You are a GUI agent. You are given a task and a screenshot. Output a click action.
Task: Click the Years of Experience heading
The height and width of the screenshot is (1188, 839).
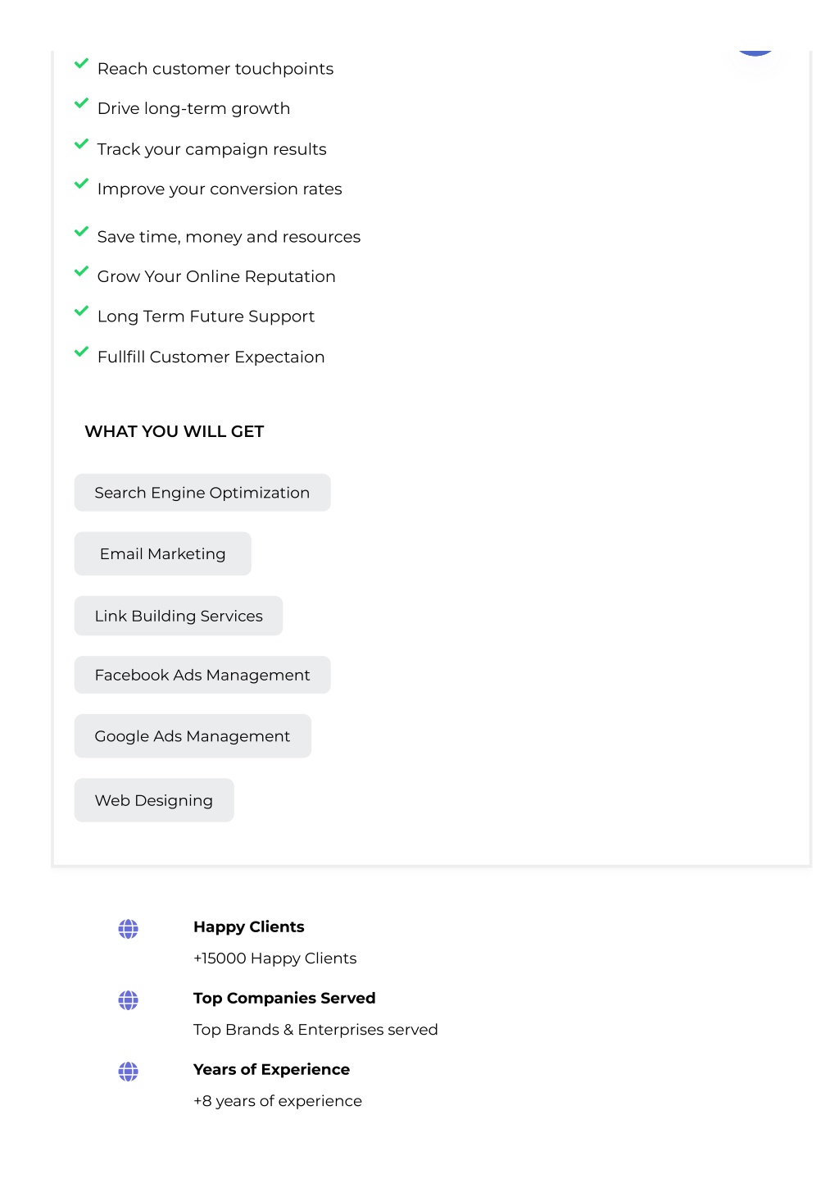click(271, 1070)
